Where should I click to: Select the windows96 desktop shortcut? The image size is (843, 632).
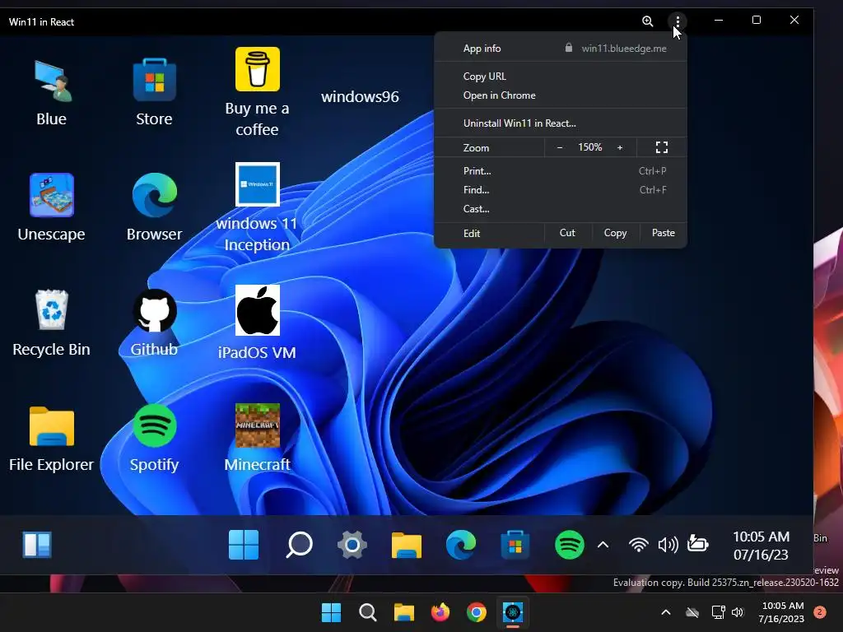[361, 97]
